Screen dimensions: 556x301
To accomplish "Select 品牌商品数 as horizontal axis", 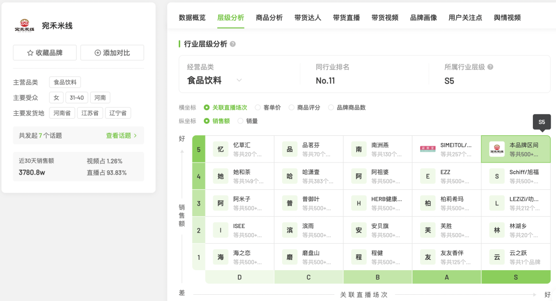I will [x=347, y=108].
